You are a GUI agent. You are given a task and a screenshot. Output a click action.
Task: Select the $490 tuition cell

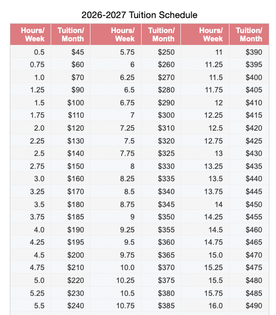click(249, 306)
